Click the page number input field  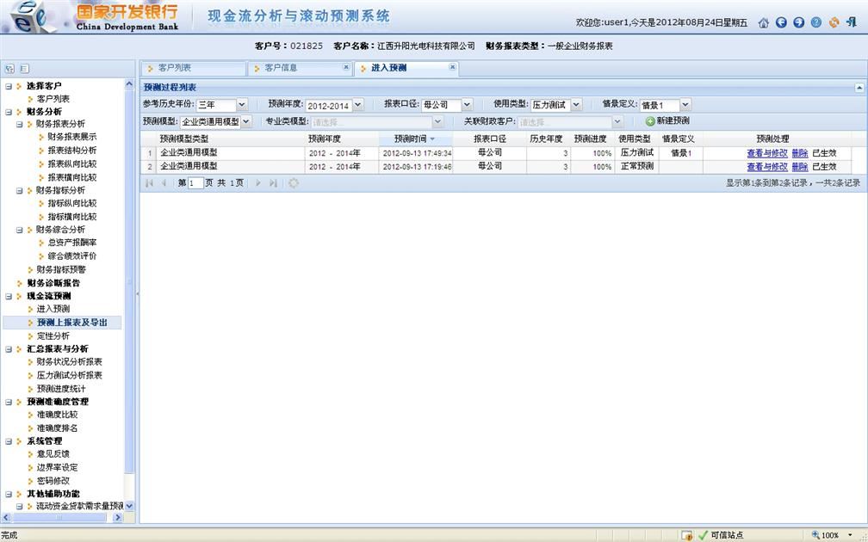(x=195, y=183)
